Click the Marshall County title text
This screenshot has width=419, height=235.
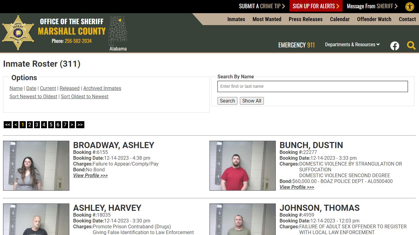tap(72, 31)
